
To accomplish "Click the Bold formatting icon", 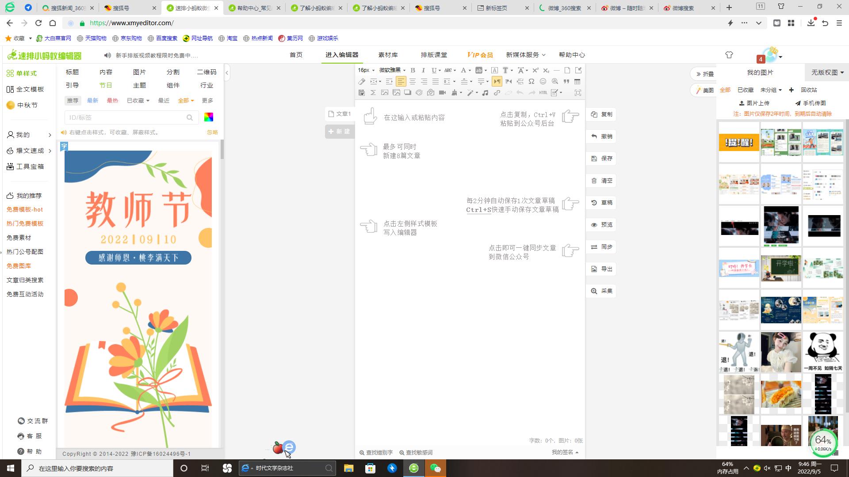I will 413,70.
